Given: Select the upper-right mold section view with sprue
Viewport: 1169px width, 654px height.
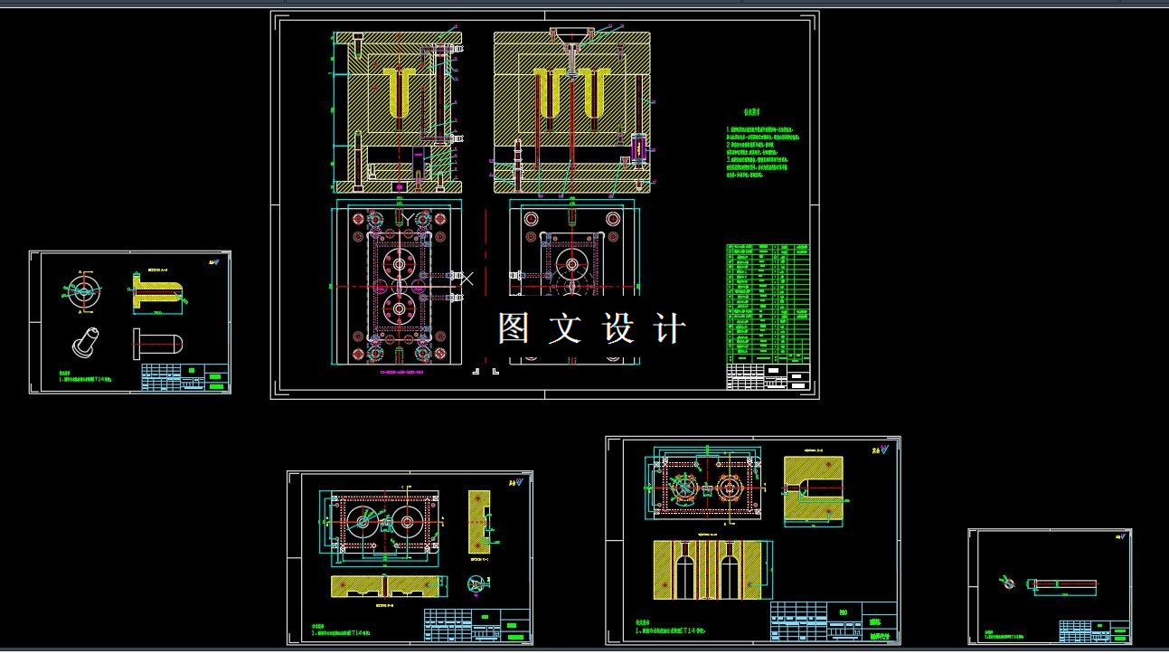Looking at the screenshot, I should pos(572,111).
